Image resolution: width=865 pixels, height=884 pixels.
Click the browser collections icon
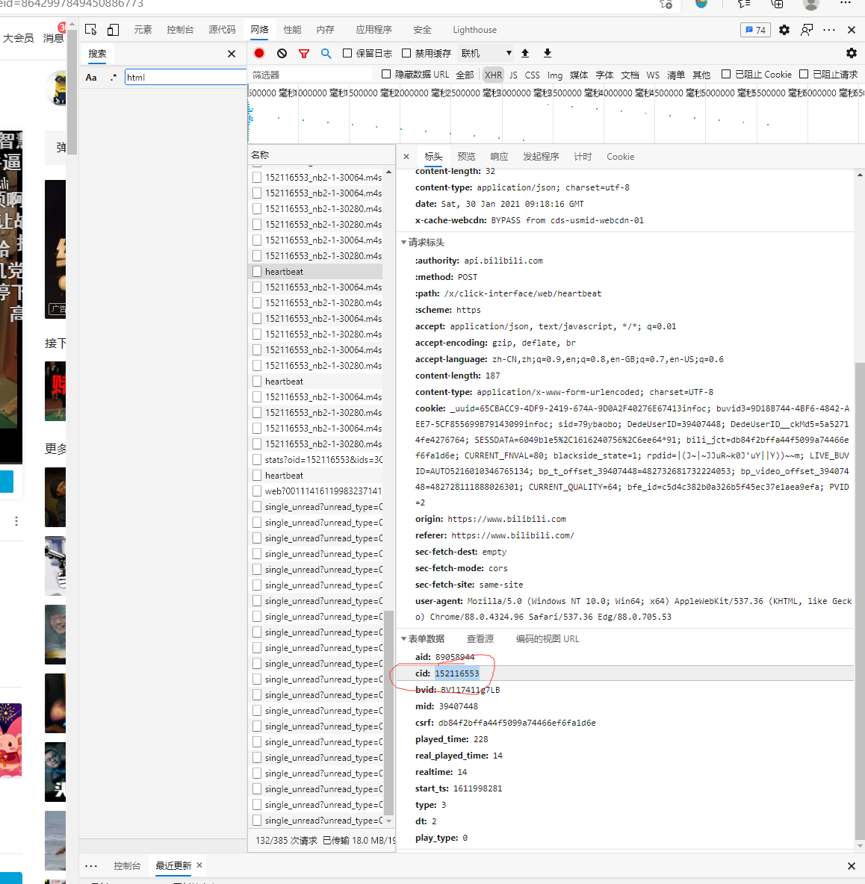pyautogui.click(x=777, y=4)
